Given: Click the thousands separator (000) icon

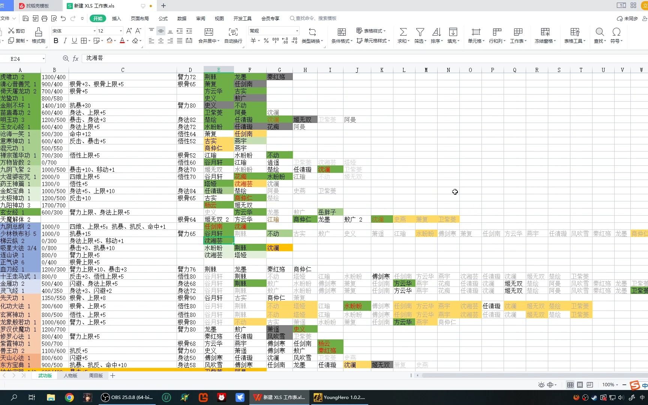Looking at the screenshot, I should [276, 40].
